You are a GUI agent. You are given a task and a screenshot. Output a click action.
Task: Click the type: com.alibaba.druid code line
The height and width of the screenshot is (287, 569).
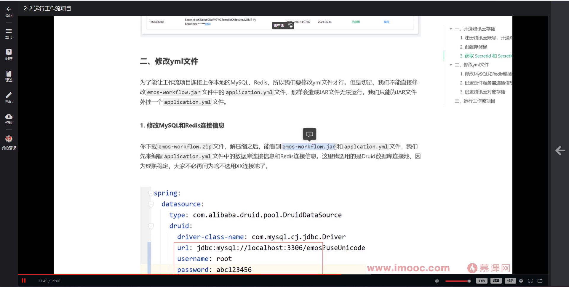point(255,215)
